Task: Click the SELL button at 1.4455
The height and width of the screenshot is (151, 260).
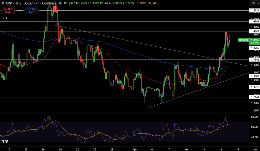Action: (8, 10)
